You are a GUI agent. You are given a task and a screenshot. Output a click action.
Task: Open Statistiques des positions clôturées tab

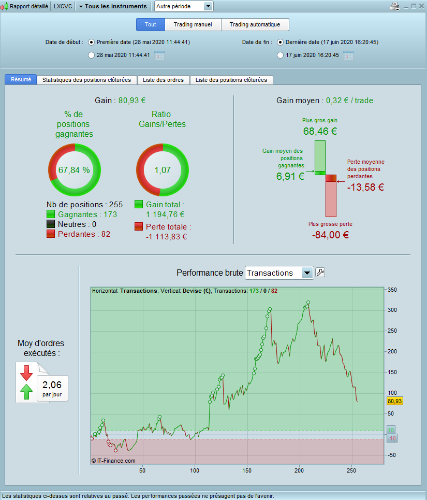click(86, 80)
